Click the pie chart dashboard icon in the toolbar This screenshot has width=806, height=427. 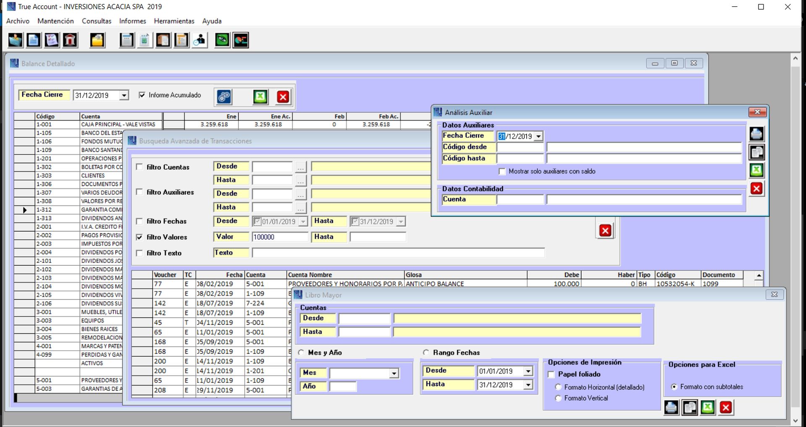[x=241, y=40]
